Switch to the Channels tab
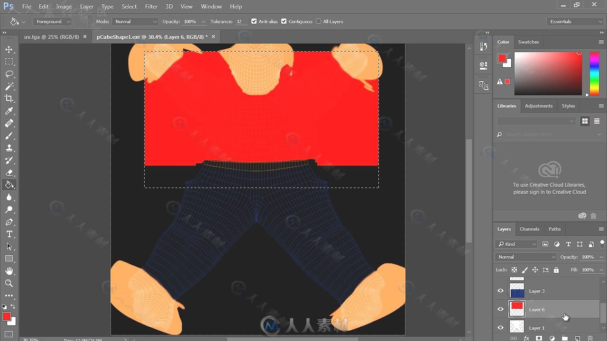This screenshot has width=607, height=341. (529, 229)
